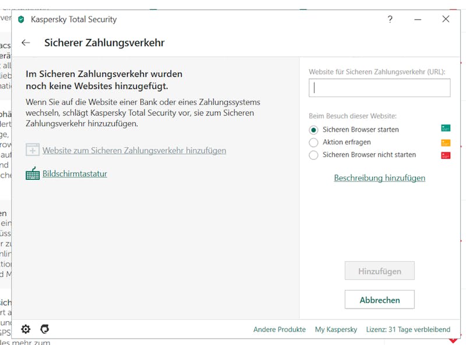The height and width of the screenshot is (345, 466).
Task: Click the green secure browser card icon
Action: click(x=446, y=128)
